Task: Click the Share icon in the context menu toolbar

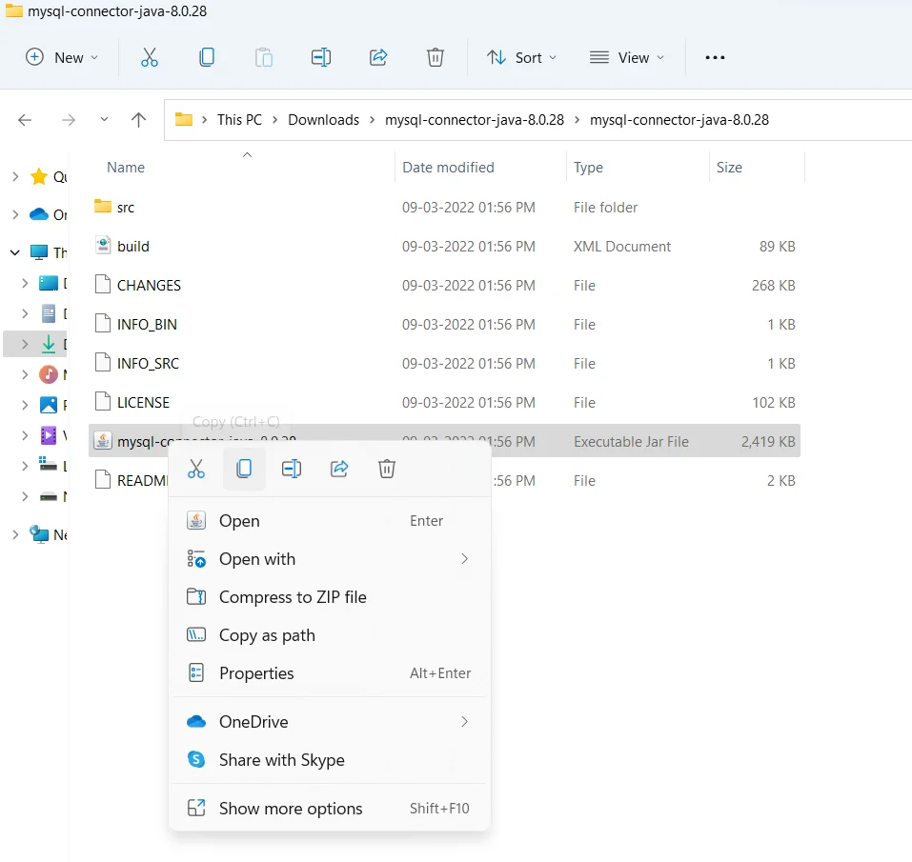Action: (x=339, y=469)
